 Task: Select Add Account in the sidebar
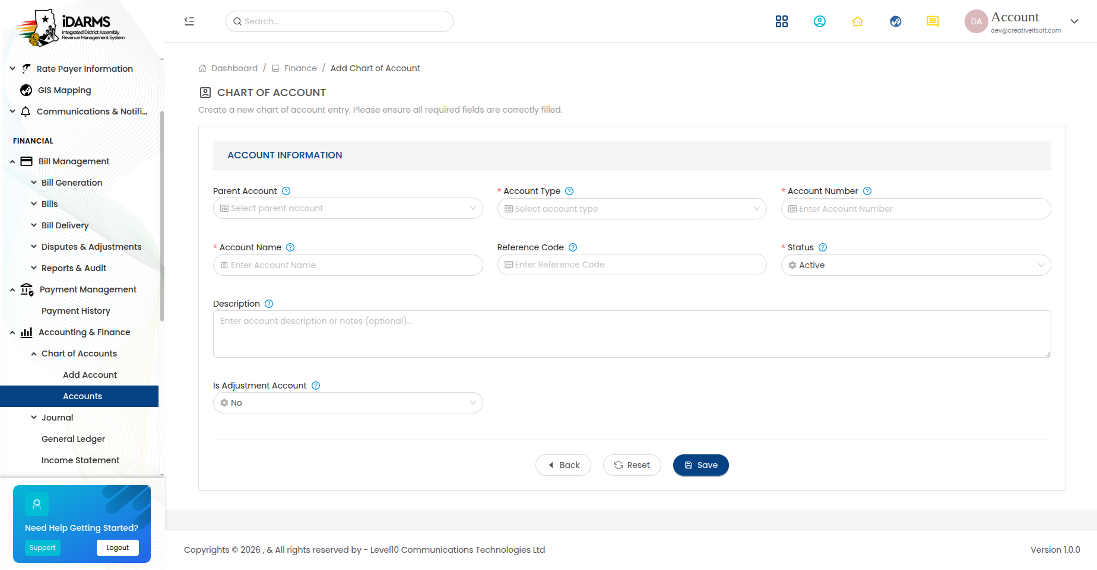(x=90, y=375)
